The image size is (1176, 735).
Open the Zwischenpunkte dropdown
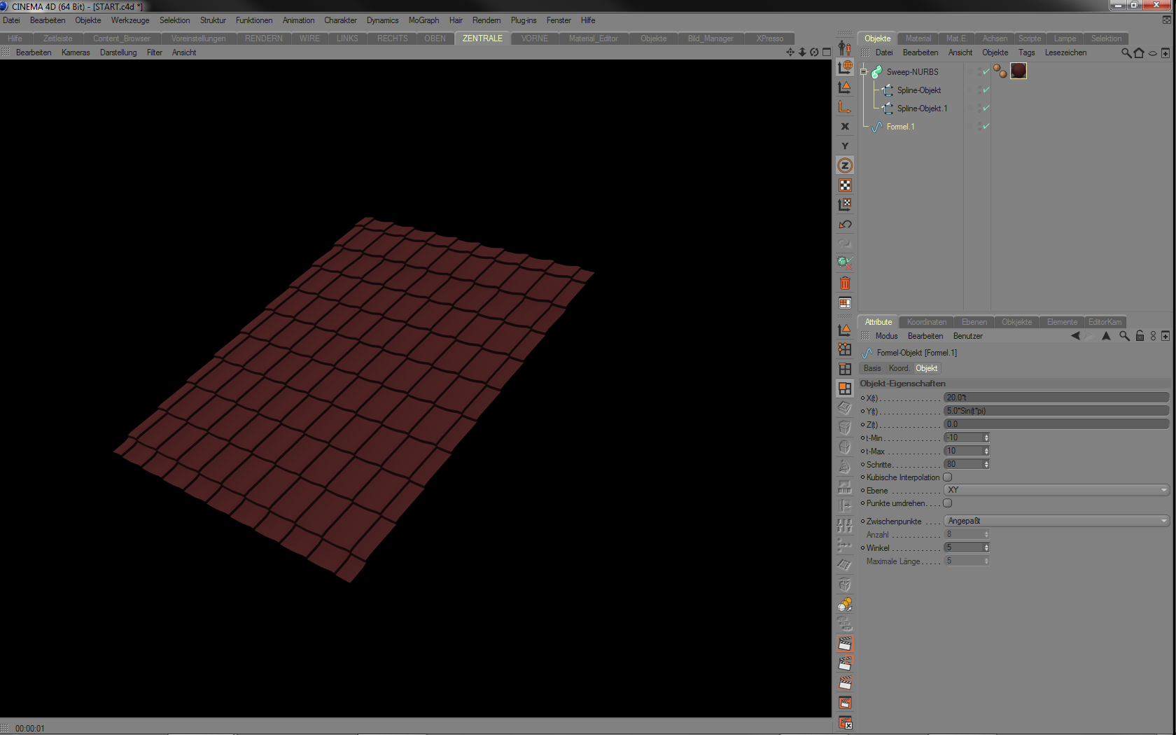tap(1056, 521)
